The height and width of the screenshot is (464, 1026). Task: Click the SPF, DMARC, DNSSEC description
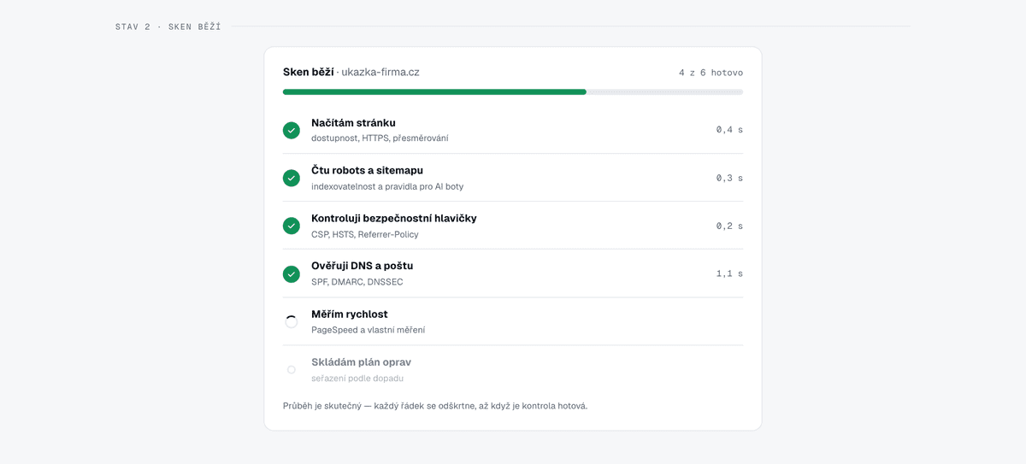pos(357,282)
